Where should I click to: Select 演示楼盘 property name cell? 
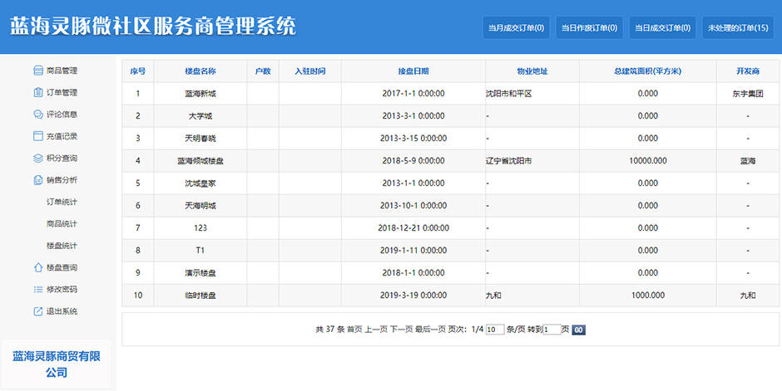tap(200, 272)
